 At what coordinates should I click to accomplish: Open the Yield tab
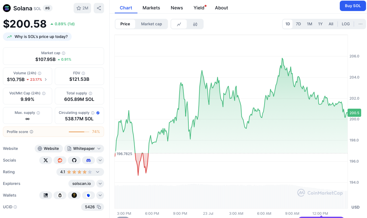click(x=199, y=8)
